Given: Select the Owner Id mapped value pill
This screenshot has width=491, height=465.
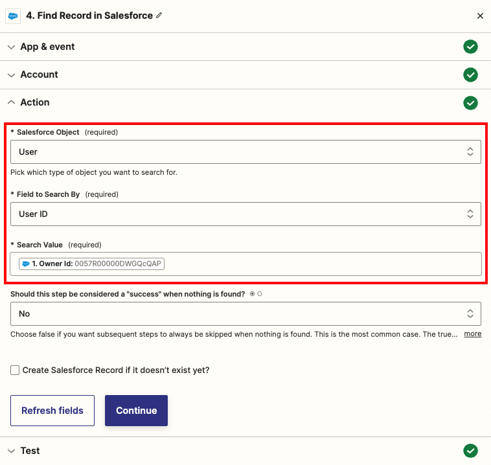Looking at the screenshot, I should click(x=91, y=264).
